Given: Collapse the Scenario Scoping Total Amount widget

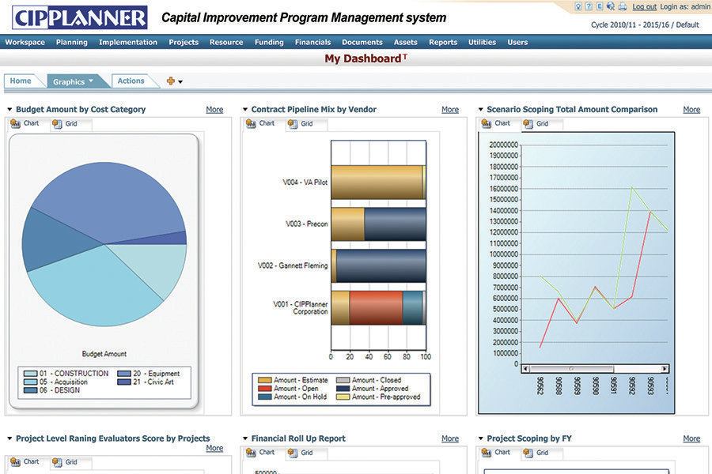Looking at the screenshot, I should click(x=479, y=109).
